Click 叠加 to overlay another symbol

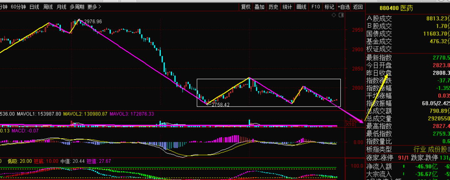point(259,7)
